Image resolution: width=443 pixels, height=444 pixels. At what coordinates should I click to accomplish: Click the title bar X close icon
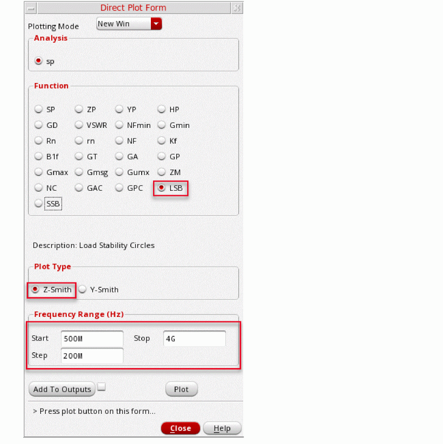[237, 8]
